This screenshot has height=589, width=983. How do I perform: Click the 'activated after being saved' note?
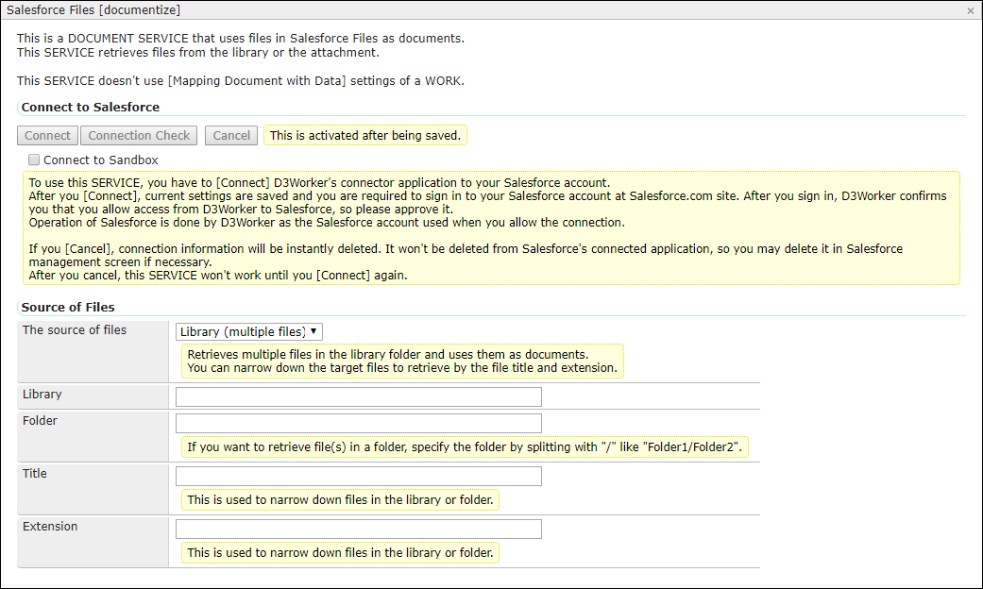pos(365,136)
